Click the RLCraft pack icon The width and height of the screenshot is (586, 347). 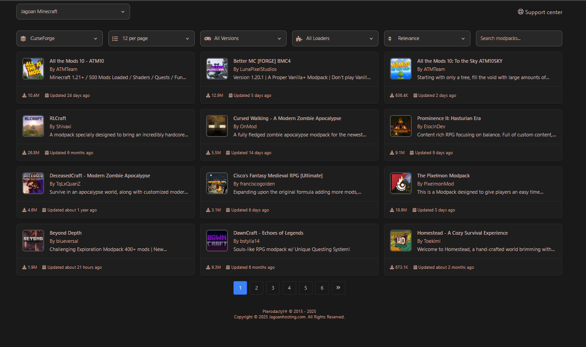coord(33,126)
